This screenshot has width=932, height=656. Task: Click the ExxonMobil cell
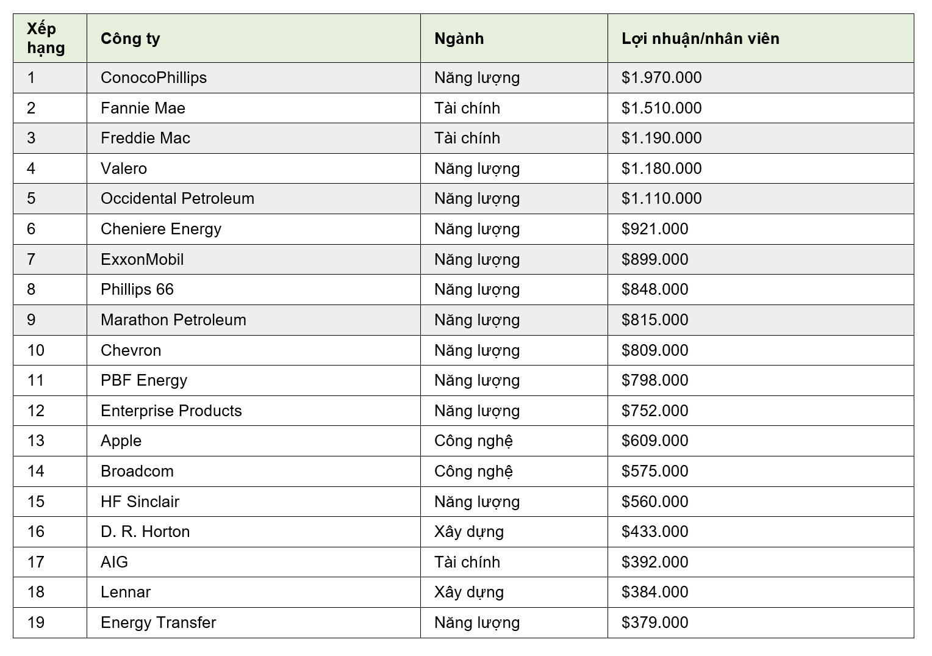pos(142,259)
